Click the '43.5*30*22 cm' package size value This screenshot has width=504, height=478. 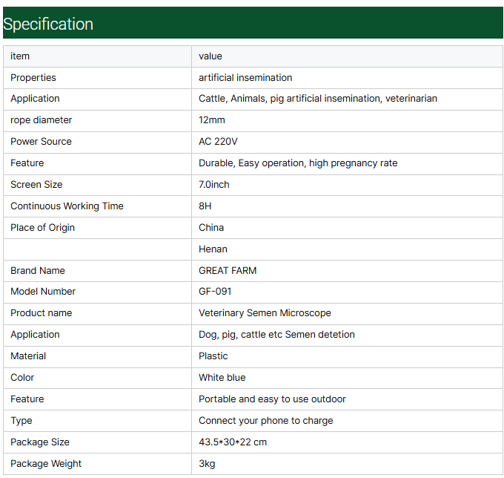233,442
